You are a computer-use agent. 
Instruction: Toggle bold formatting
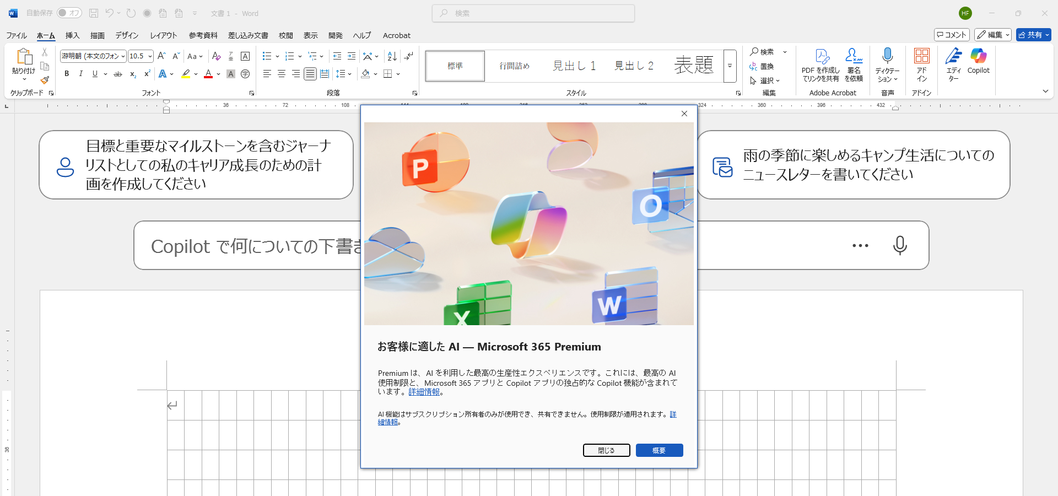[67, 74]
